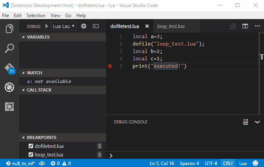The image size is (264, 167).
Task: Click the null_to_nil* branch indicator
Action: (20, 163)
